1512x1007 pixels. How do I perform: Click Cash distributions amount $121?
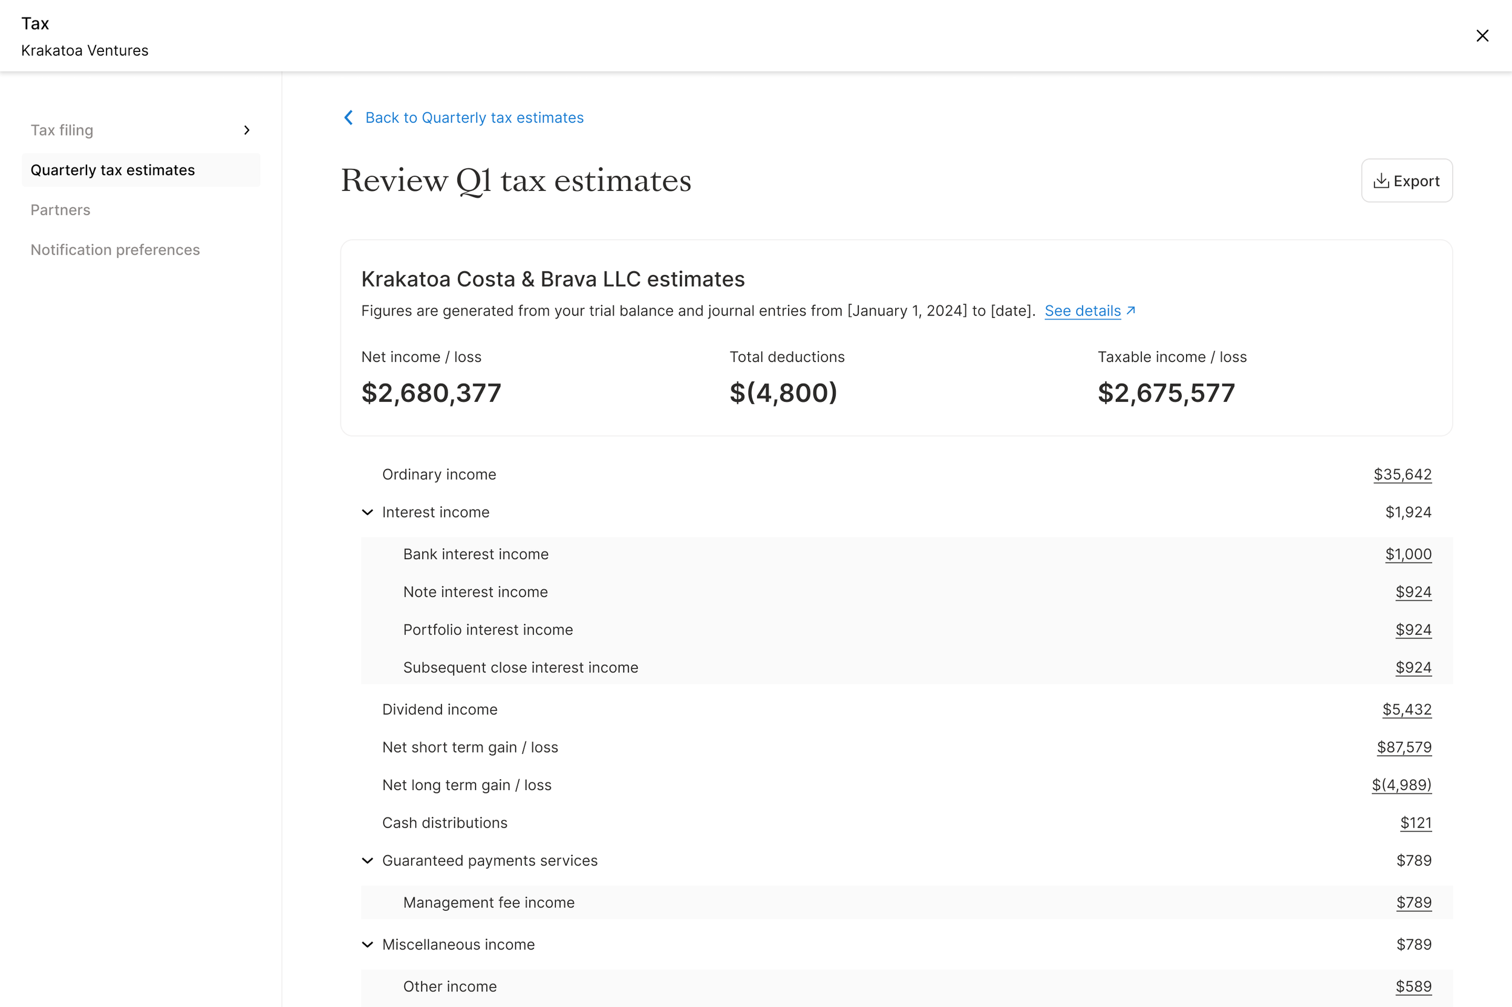click(x=1416, y=823)
